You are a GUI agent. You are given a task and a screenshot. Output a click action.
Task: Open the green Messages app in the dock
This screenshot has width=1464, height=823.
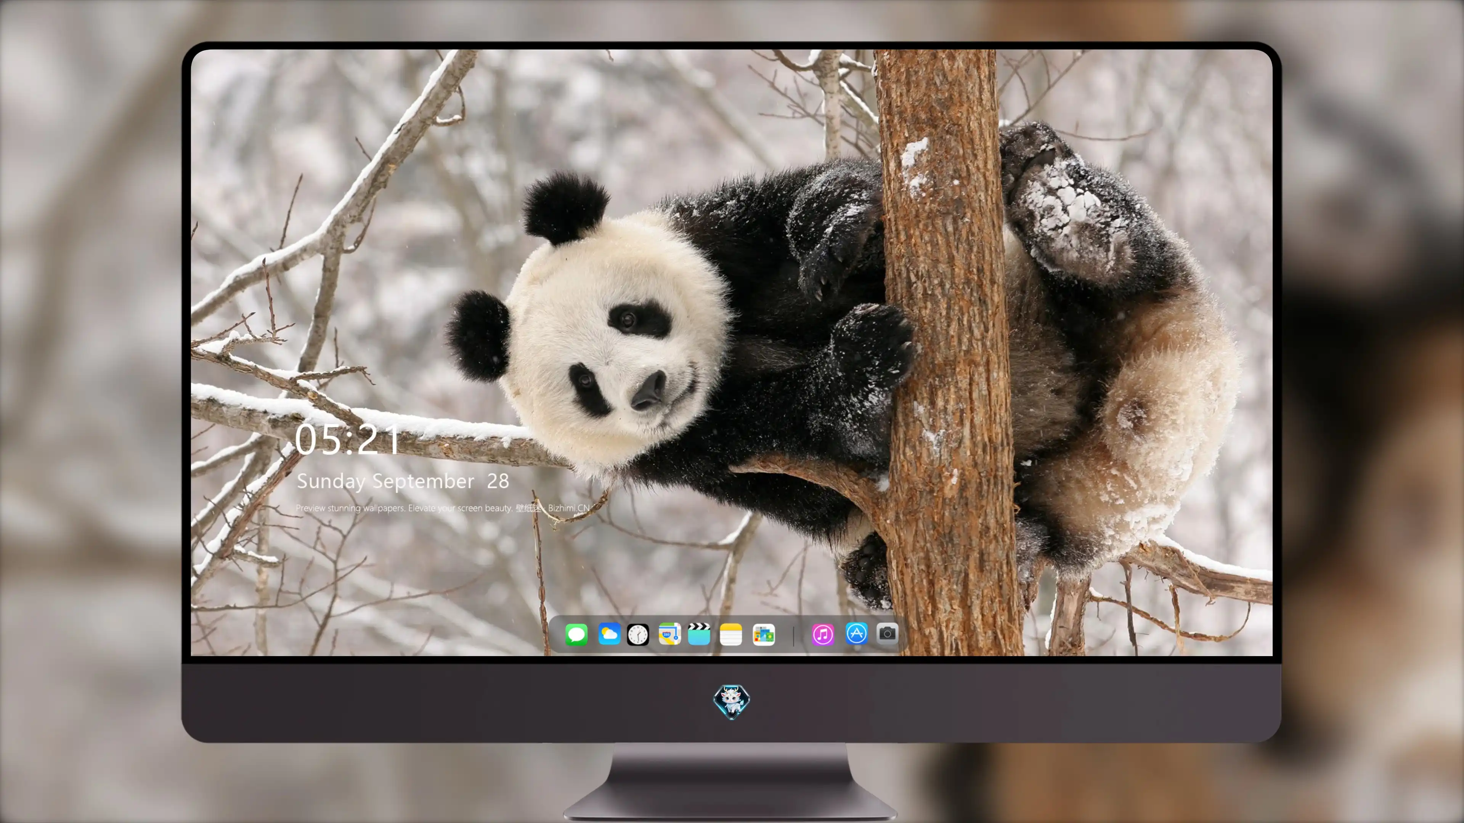coord(576,634)
